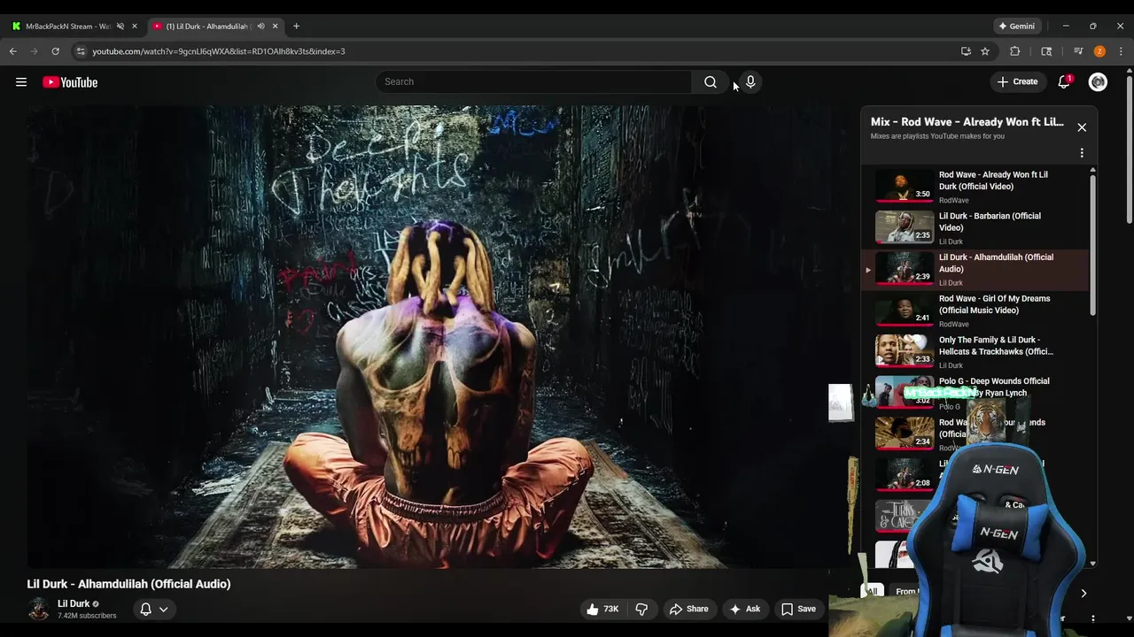Open the YouTube guide hamburger menu
1134x637 pixels.
point(21,82)
